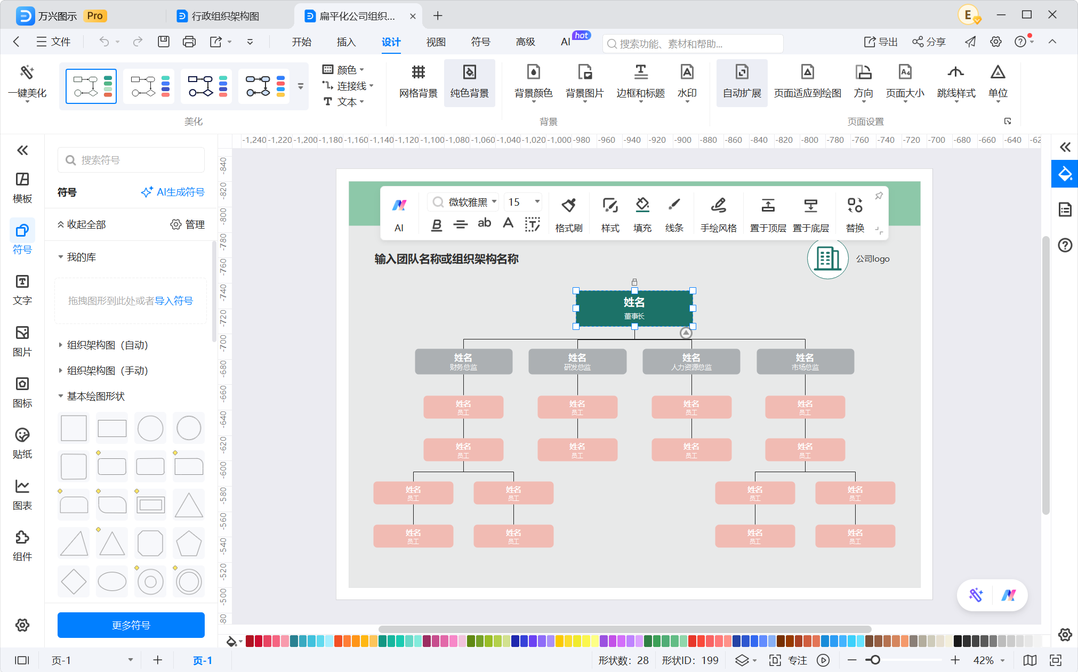Toggle the 纯色背景 solid background button

[x=469, y=83]
